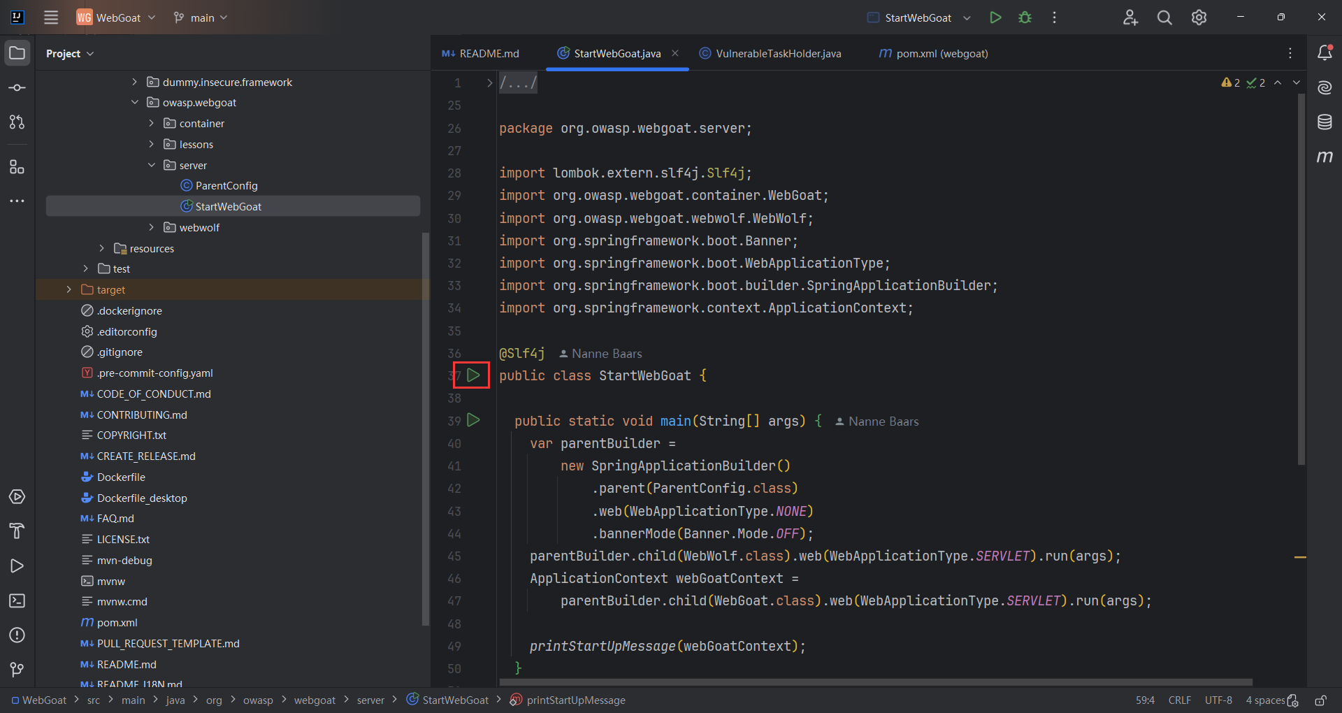Open Notifications bell
The height and width of the screenshot is (713, 1342).
(1325, 52)
